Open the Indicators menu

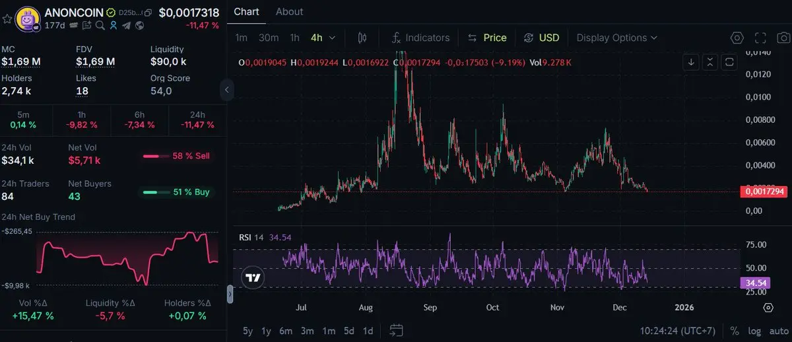tap(420, 38)
